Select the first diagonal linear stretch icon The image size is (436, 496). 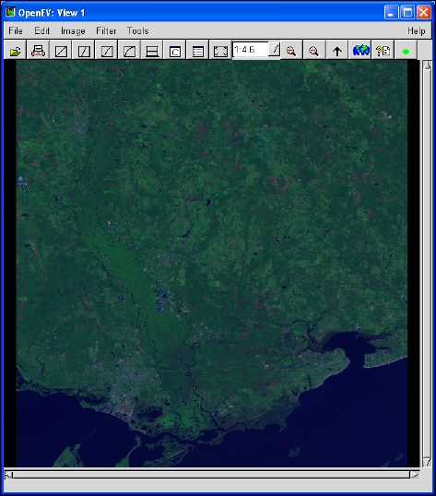pyautogui.click(x=61, y=51)
